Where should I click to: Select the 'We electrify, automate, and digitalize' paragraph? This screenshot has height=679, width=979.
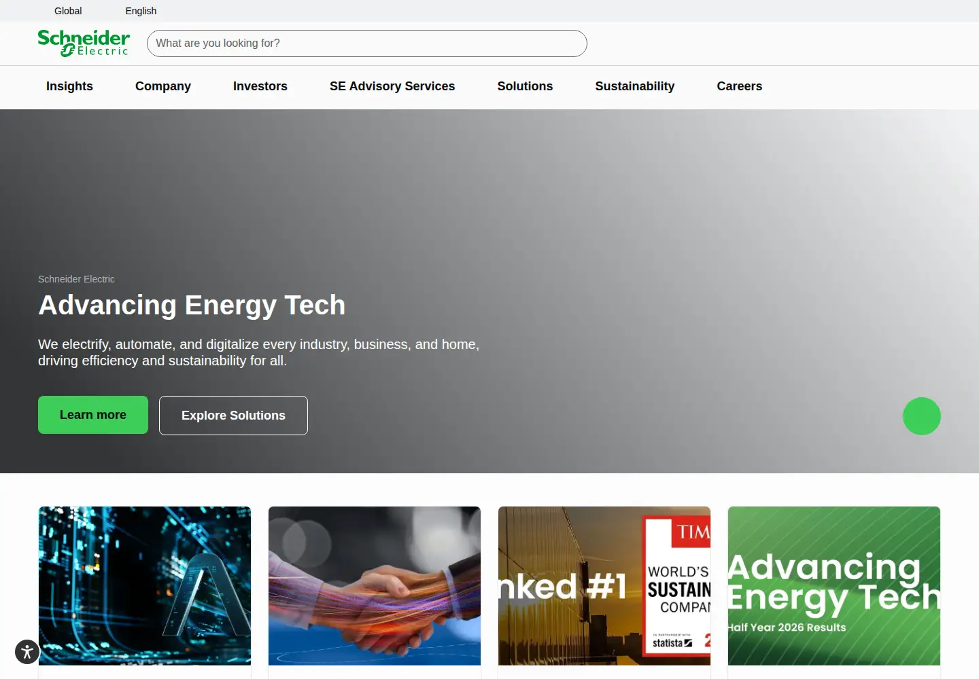pyautogui.click(x=259, y=352)
